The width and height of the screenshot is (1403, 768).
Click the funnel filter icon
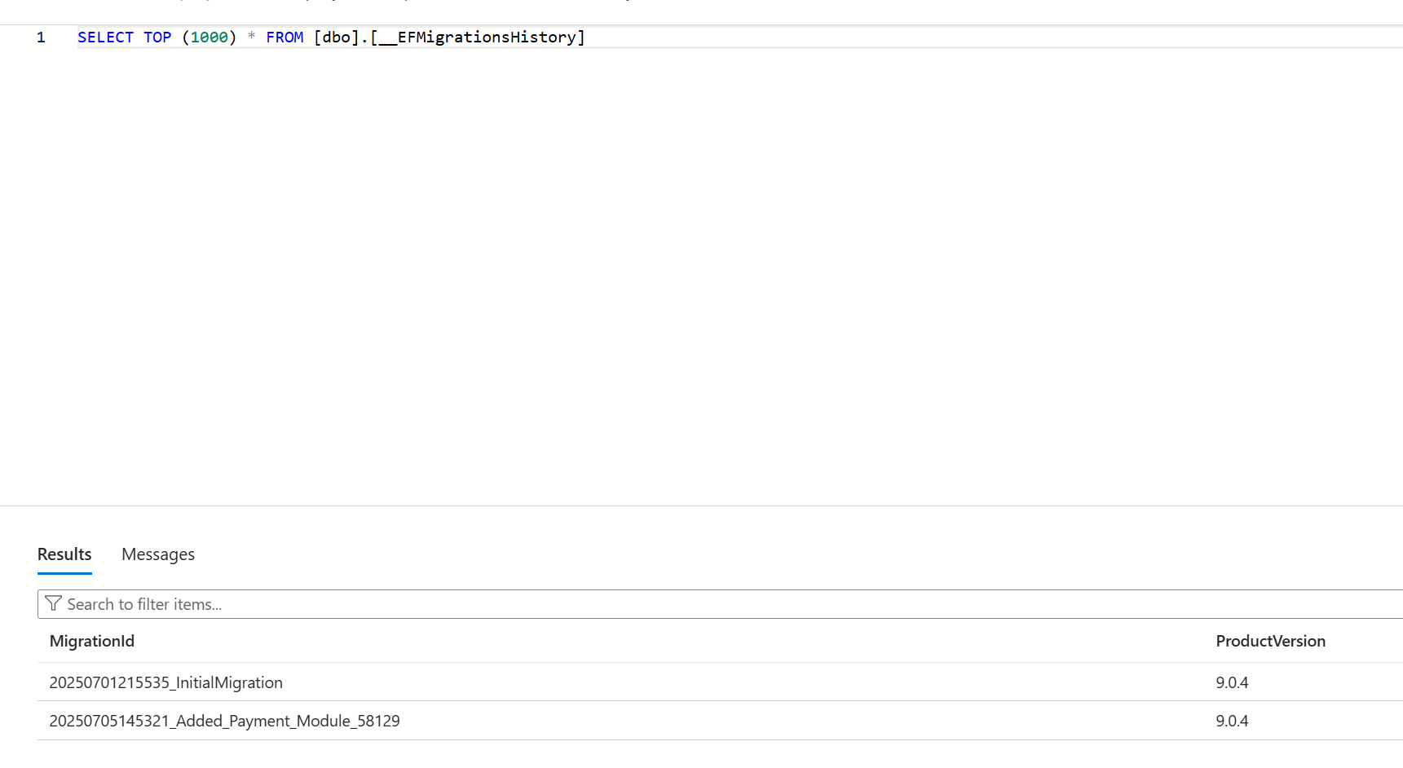click(54, 603)
